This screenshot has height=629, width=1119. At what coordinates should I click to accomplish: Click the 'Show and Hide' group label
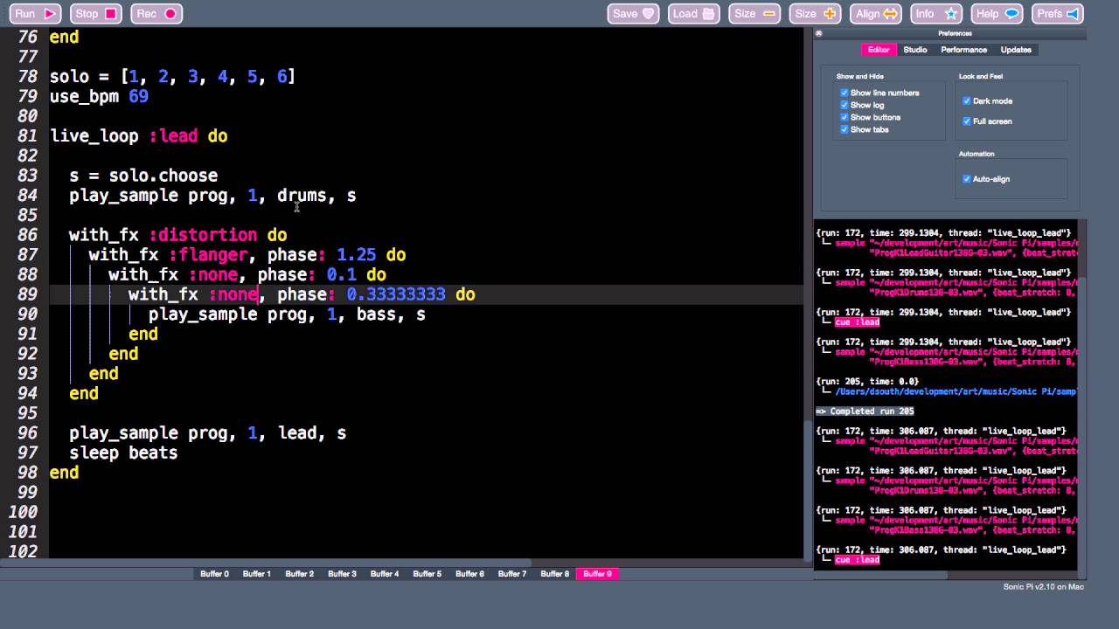tap(859, 77)
